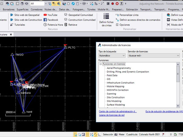This screenshot has height=137, width=183.
Task: Toggle the grid display in status bar
Action: pos(87,135)
